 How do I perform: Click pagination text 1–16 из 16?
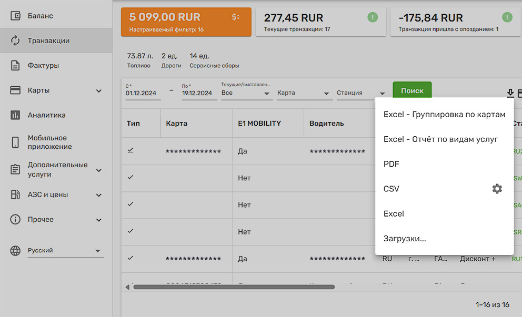(x=493, y=305)
